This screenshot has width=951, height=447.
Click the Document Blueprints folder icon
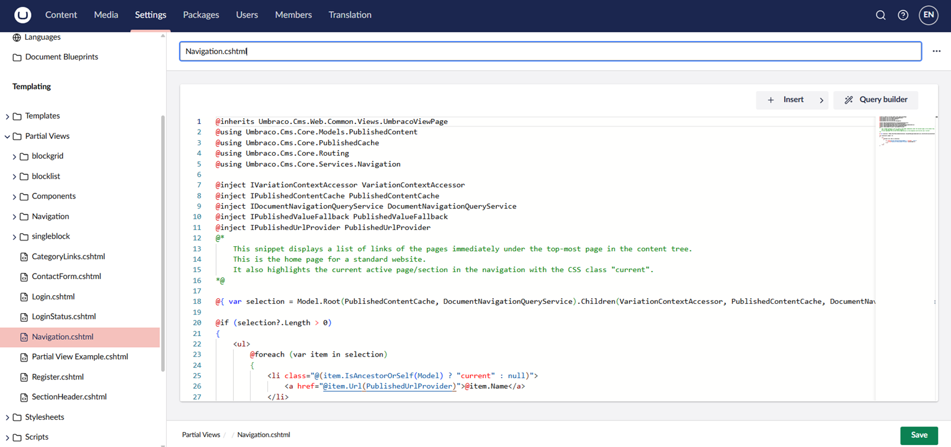click(x=17, y=57)
